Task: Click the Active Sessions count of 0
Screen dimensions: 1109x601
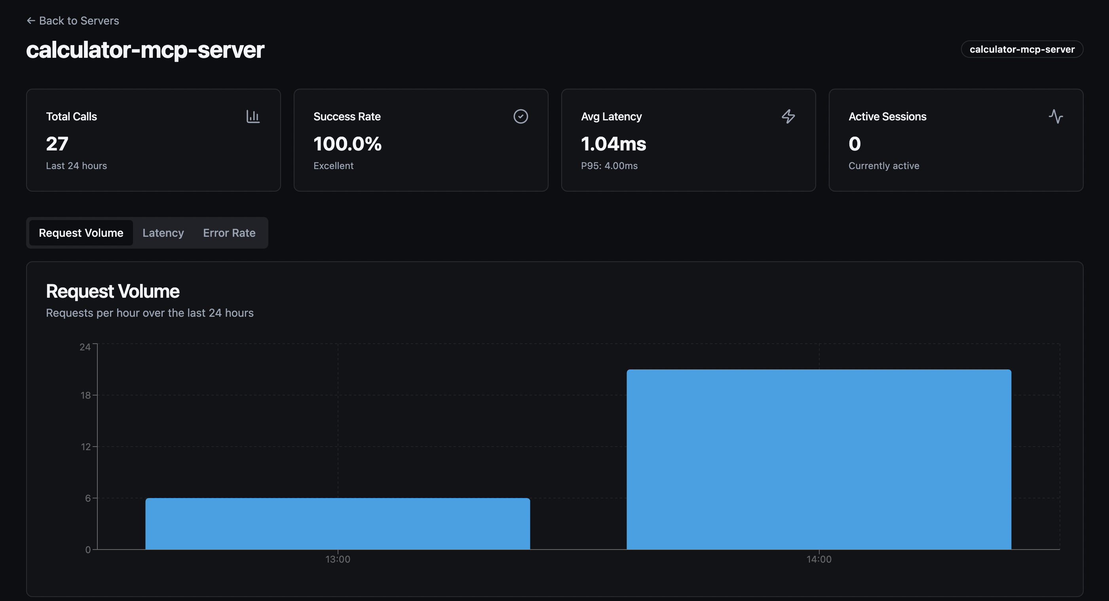Action: tap(855, 144)
